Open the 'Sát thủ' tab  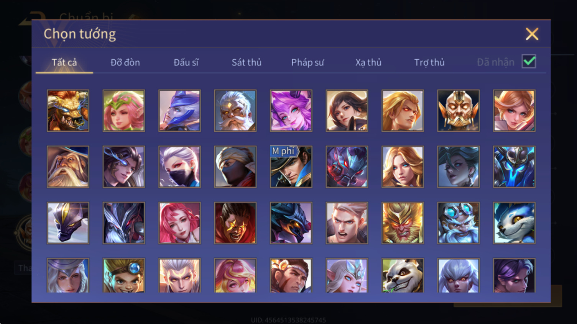tap(247, 62)
